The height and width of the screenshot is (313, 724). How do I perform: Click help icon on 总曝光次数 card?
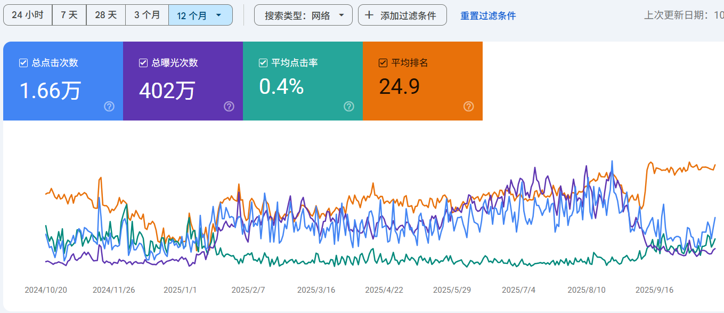(x=229, y=107)
